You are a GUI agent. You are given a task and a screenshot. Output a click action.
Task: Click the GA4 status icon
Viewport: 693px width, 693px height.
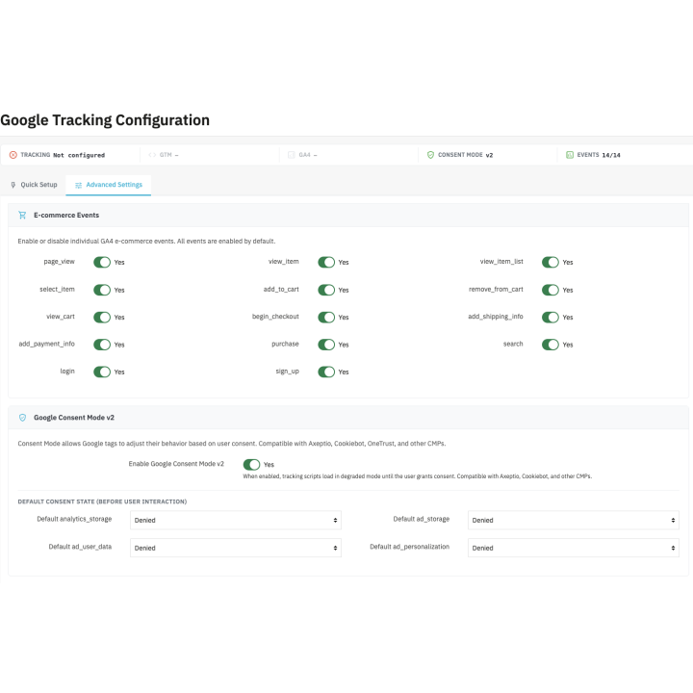click(292, 155)
